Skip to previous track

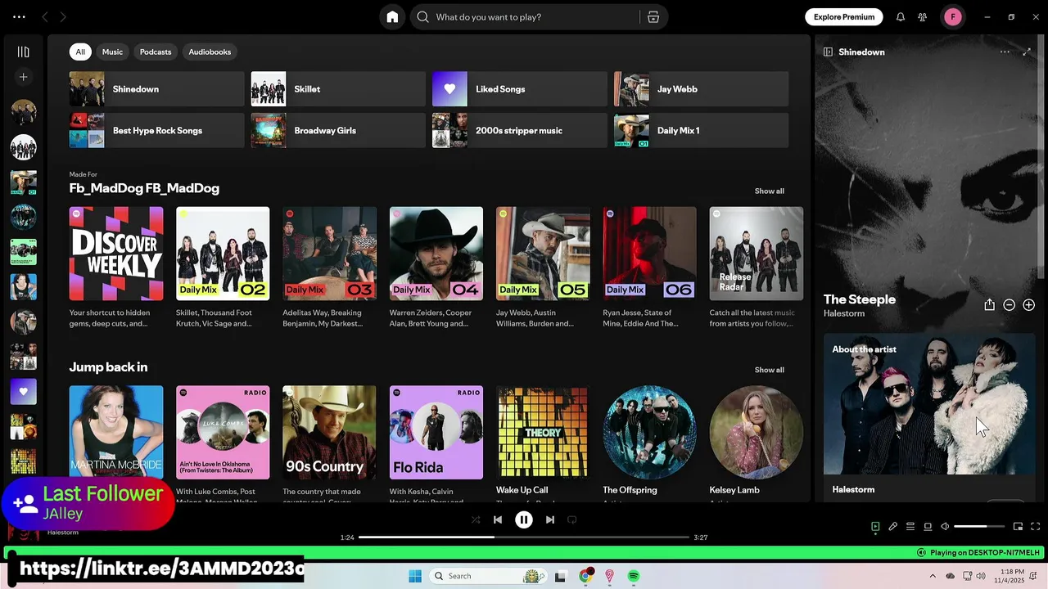pyautogui.click(x=498, y=519)
